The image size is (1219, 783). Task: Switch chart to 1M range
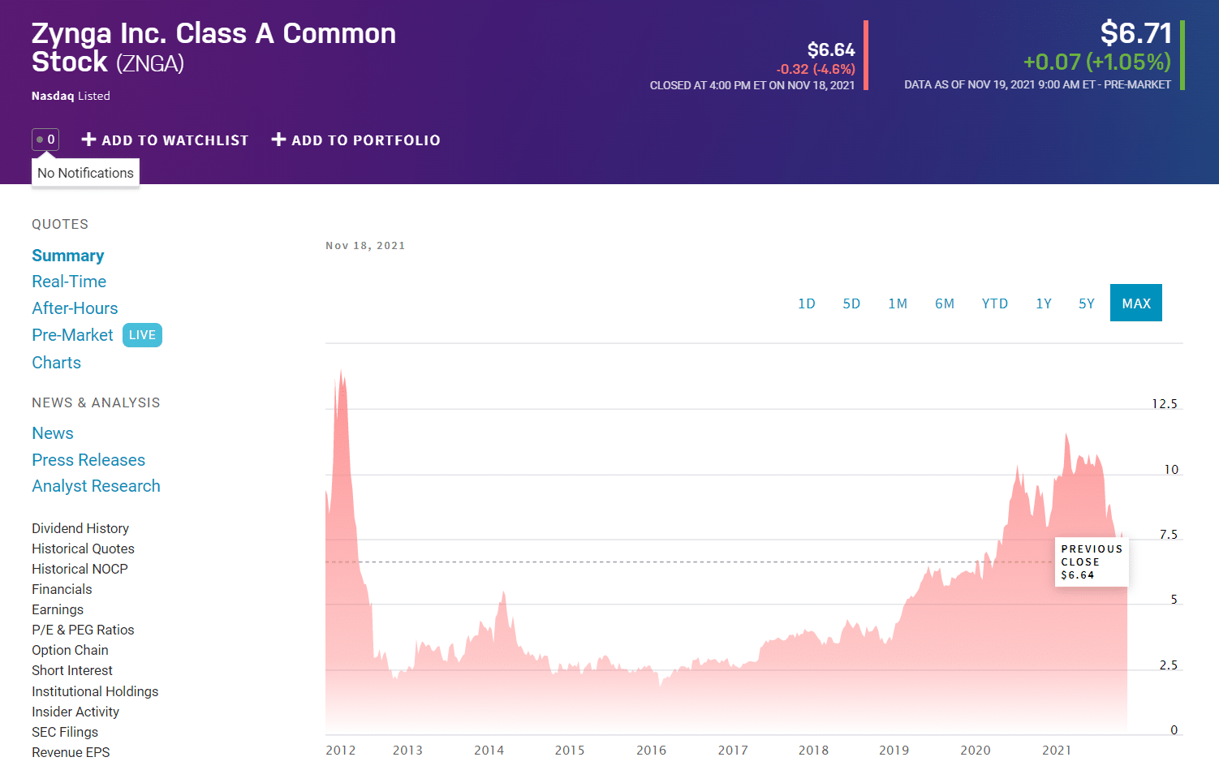coord(898,303)
